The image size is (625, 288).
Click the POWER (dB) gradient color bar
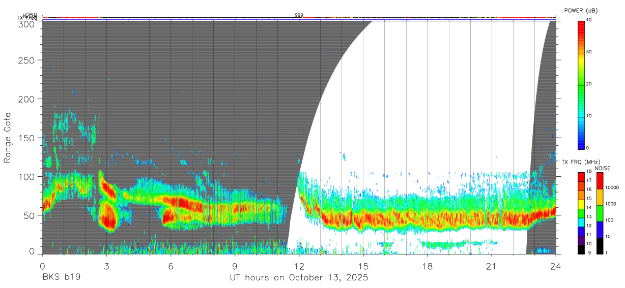pos(581,84)
